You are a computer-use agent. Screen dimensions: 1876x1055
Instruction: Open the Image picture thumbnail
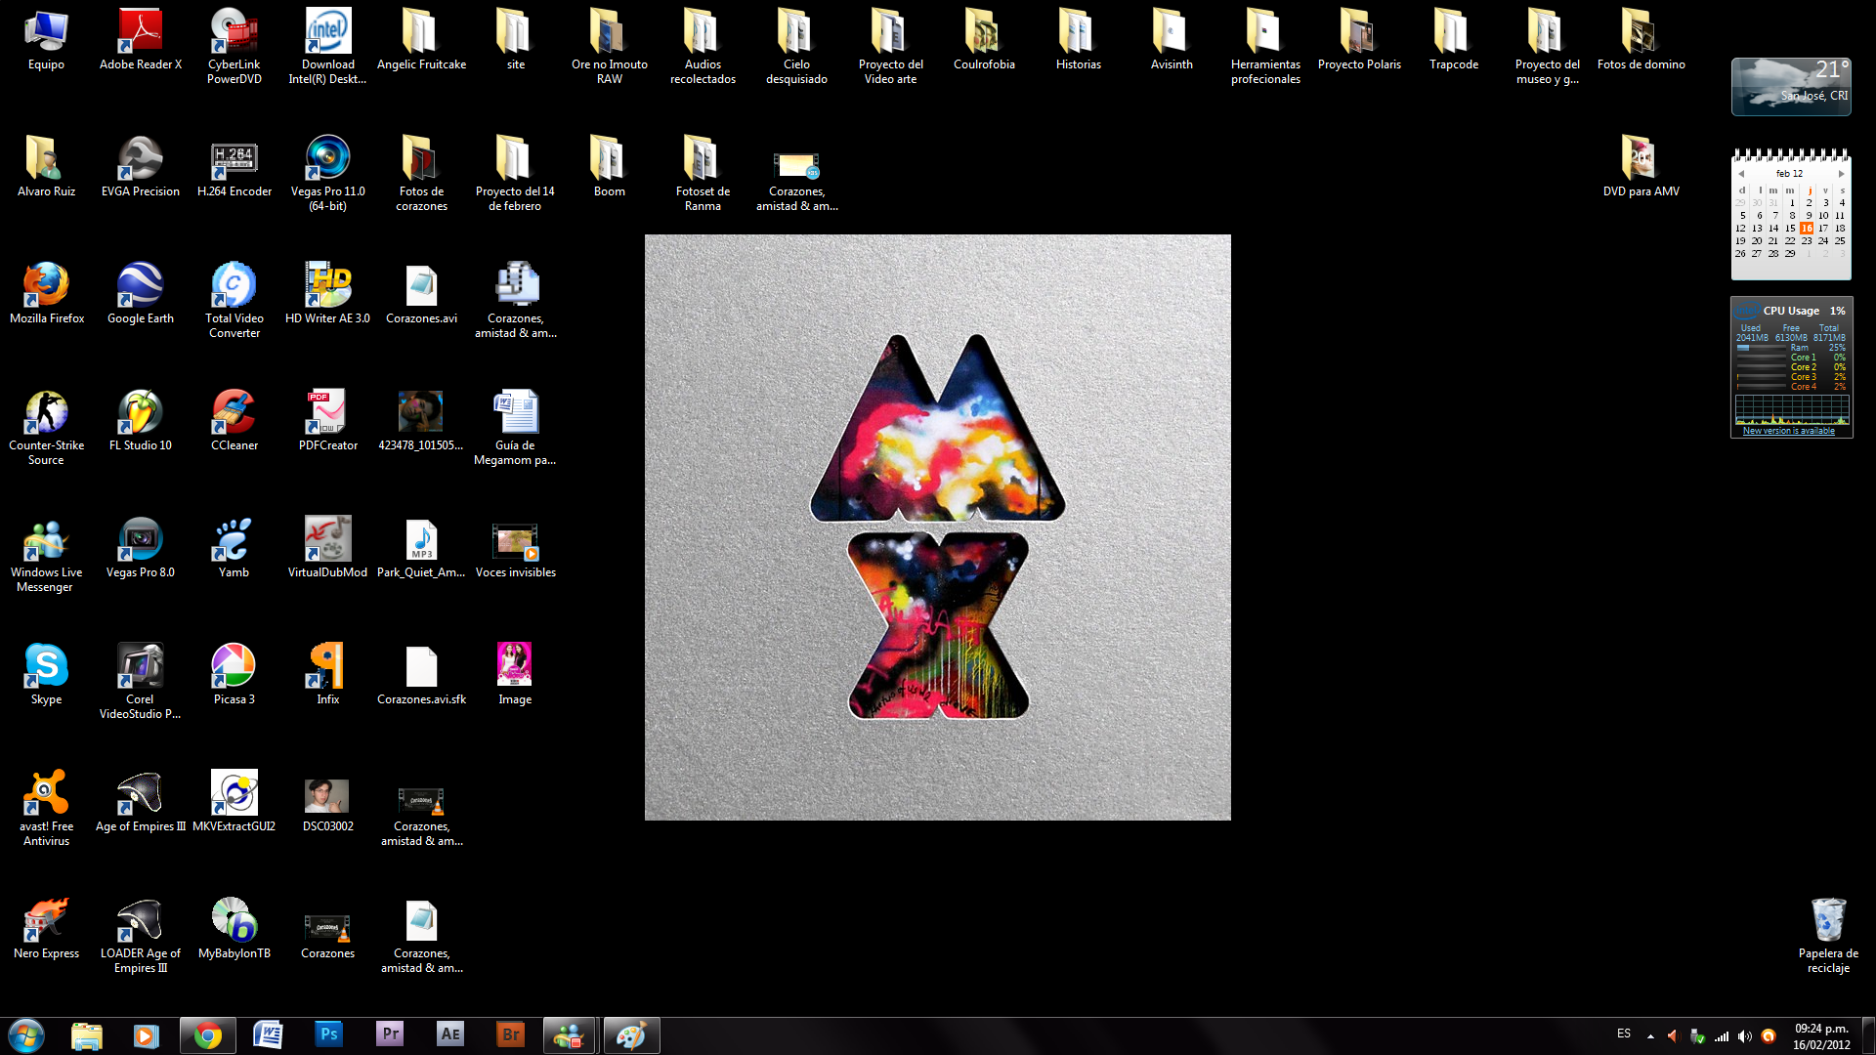[x=515, y=674]
